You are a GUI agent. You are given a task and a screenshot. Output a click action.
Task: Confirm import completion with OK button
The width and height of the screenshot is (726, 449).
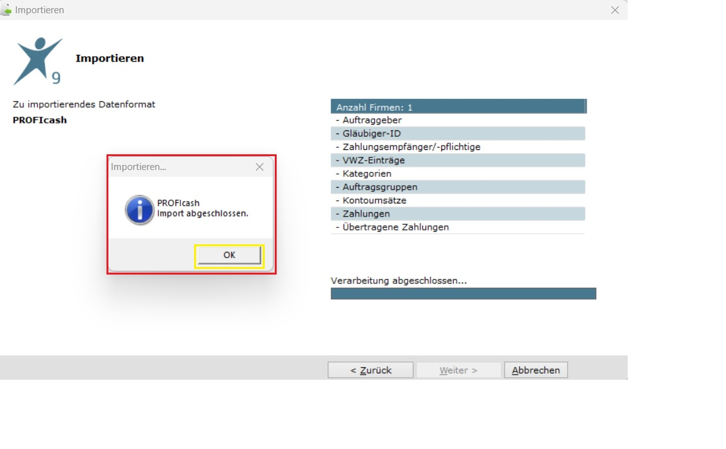tap(229, 255)
